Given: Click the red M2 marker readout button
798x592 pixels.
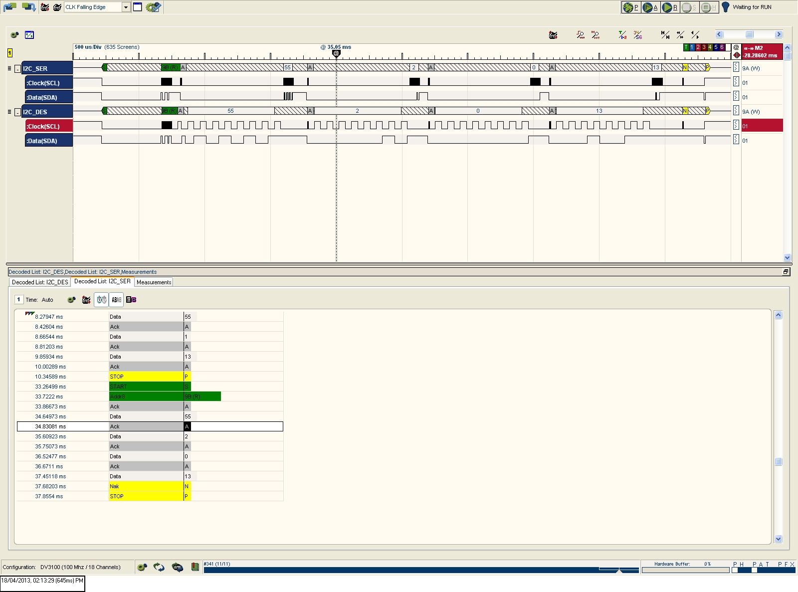Looking at the screenshot, I should click(762, 52).
